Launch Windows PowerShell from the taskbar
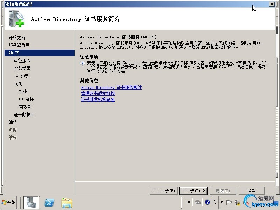Viewport: 280px width, 210px height. (49, 203)
